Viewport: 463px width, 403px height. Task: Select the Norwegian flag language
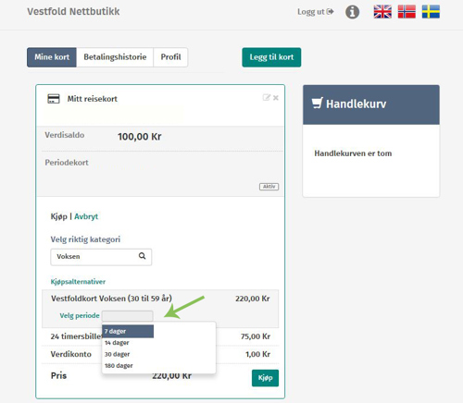coord(407,12)
